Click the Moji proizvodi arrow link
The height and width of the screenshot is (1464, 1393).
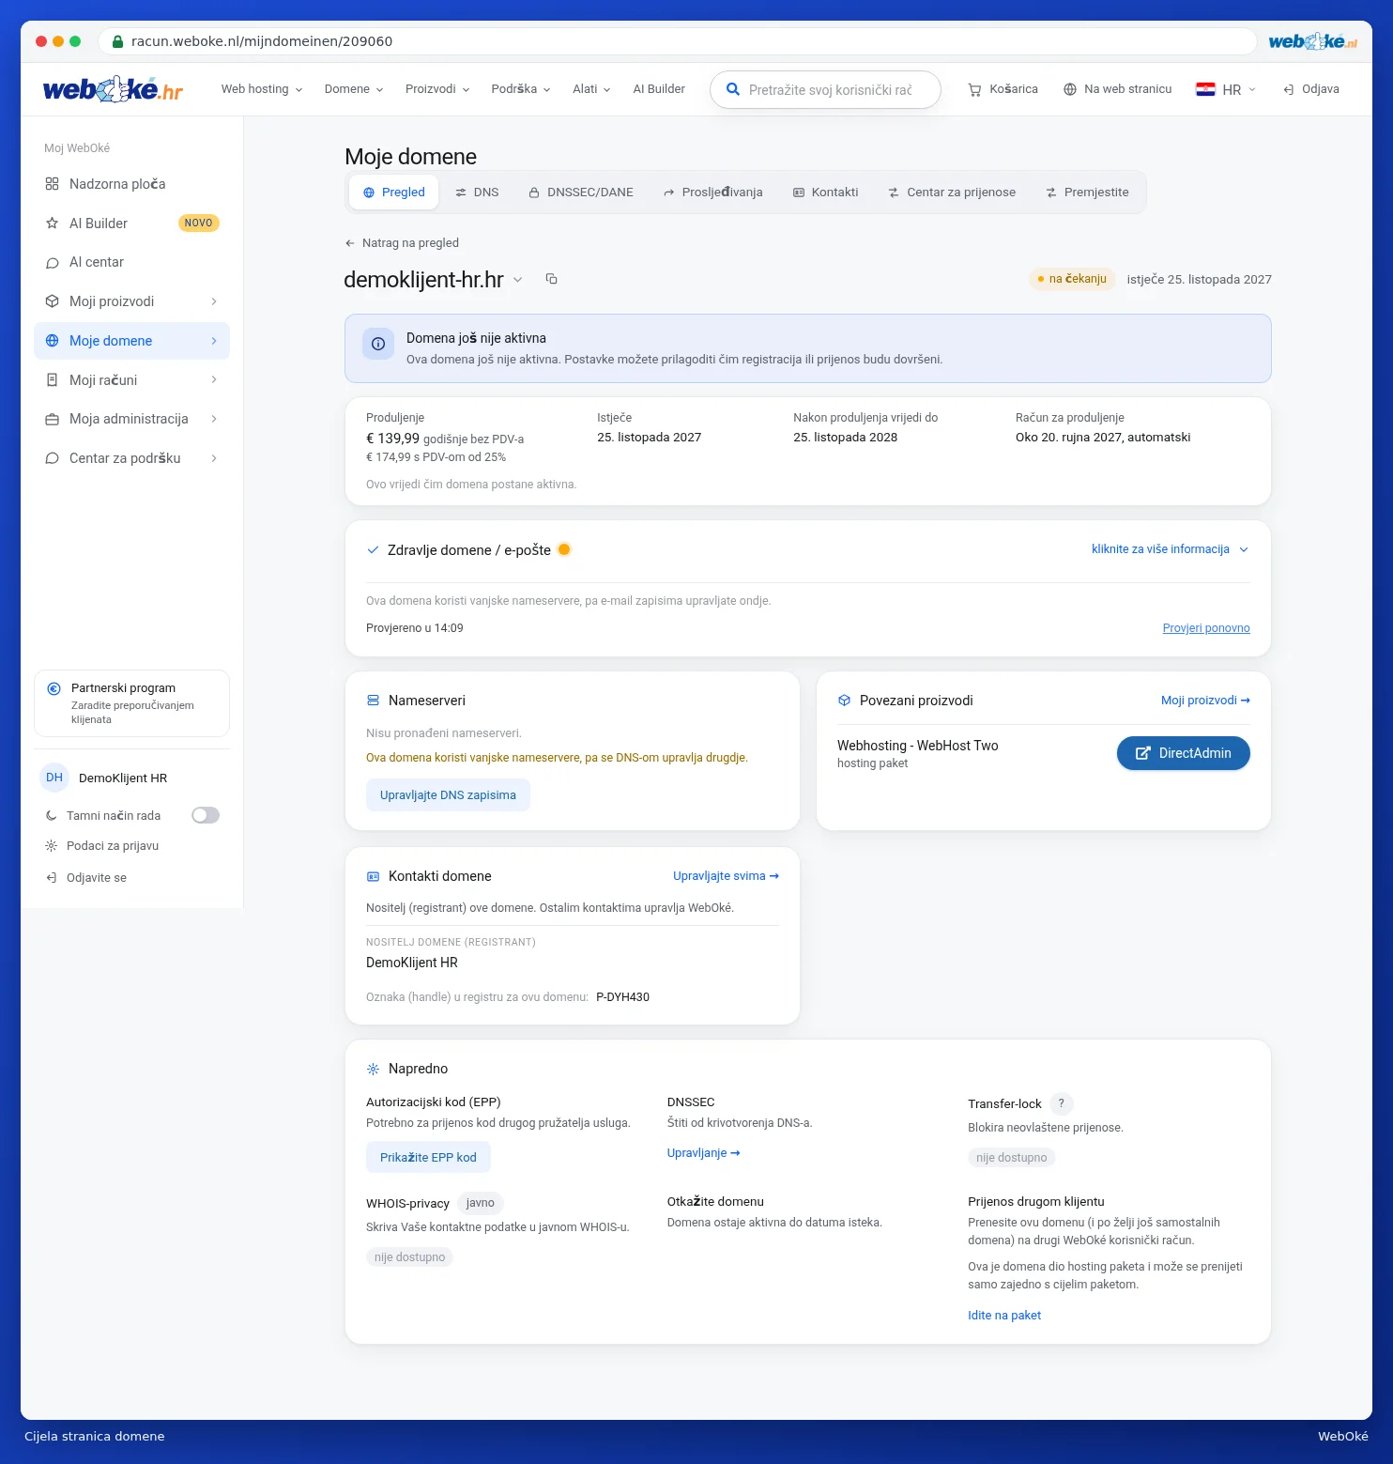coord(1205,701)
